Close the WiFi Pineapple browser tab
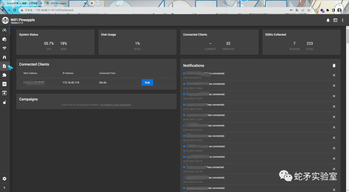Screen dimensions: 349x192 [85, 3]
